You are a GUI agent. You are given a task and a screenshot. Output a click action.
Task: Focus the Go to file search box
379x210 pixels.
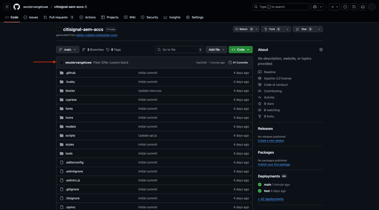pos(180,50)
